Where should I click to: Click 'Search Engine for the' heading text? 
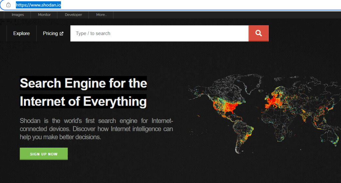[x=83, y=83]
